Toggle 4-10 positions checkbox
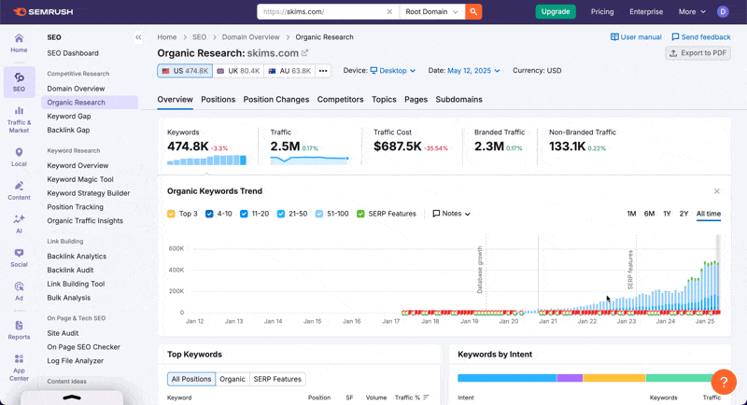747x405 pixels. pyautogui.click(x=209, y=214)
